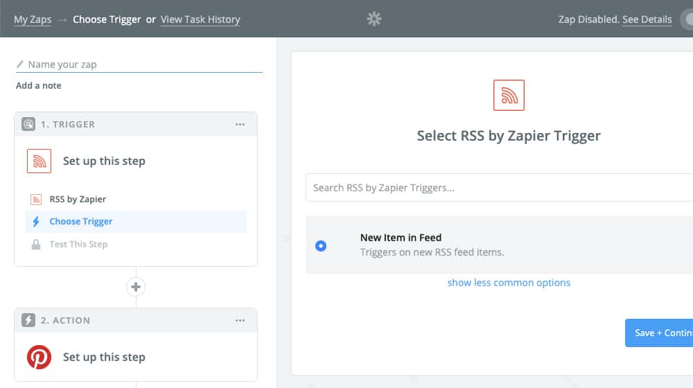The height and width of the screenshot is (388, 693).
Task: Select the New Item in Feed radio button
Action: 321,246
